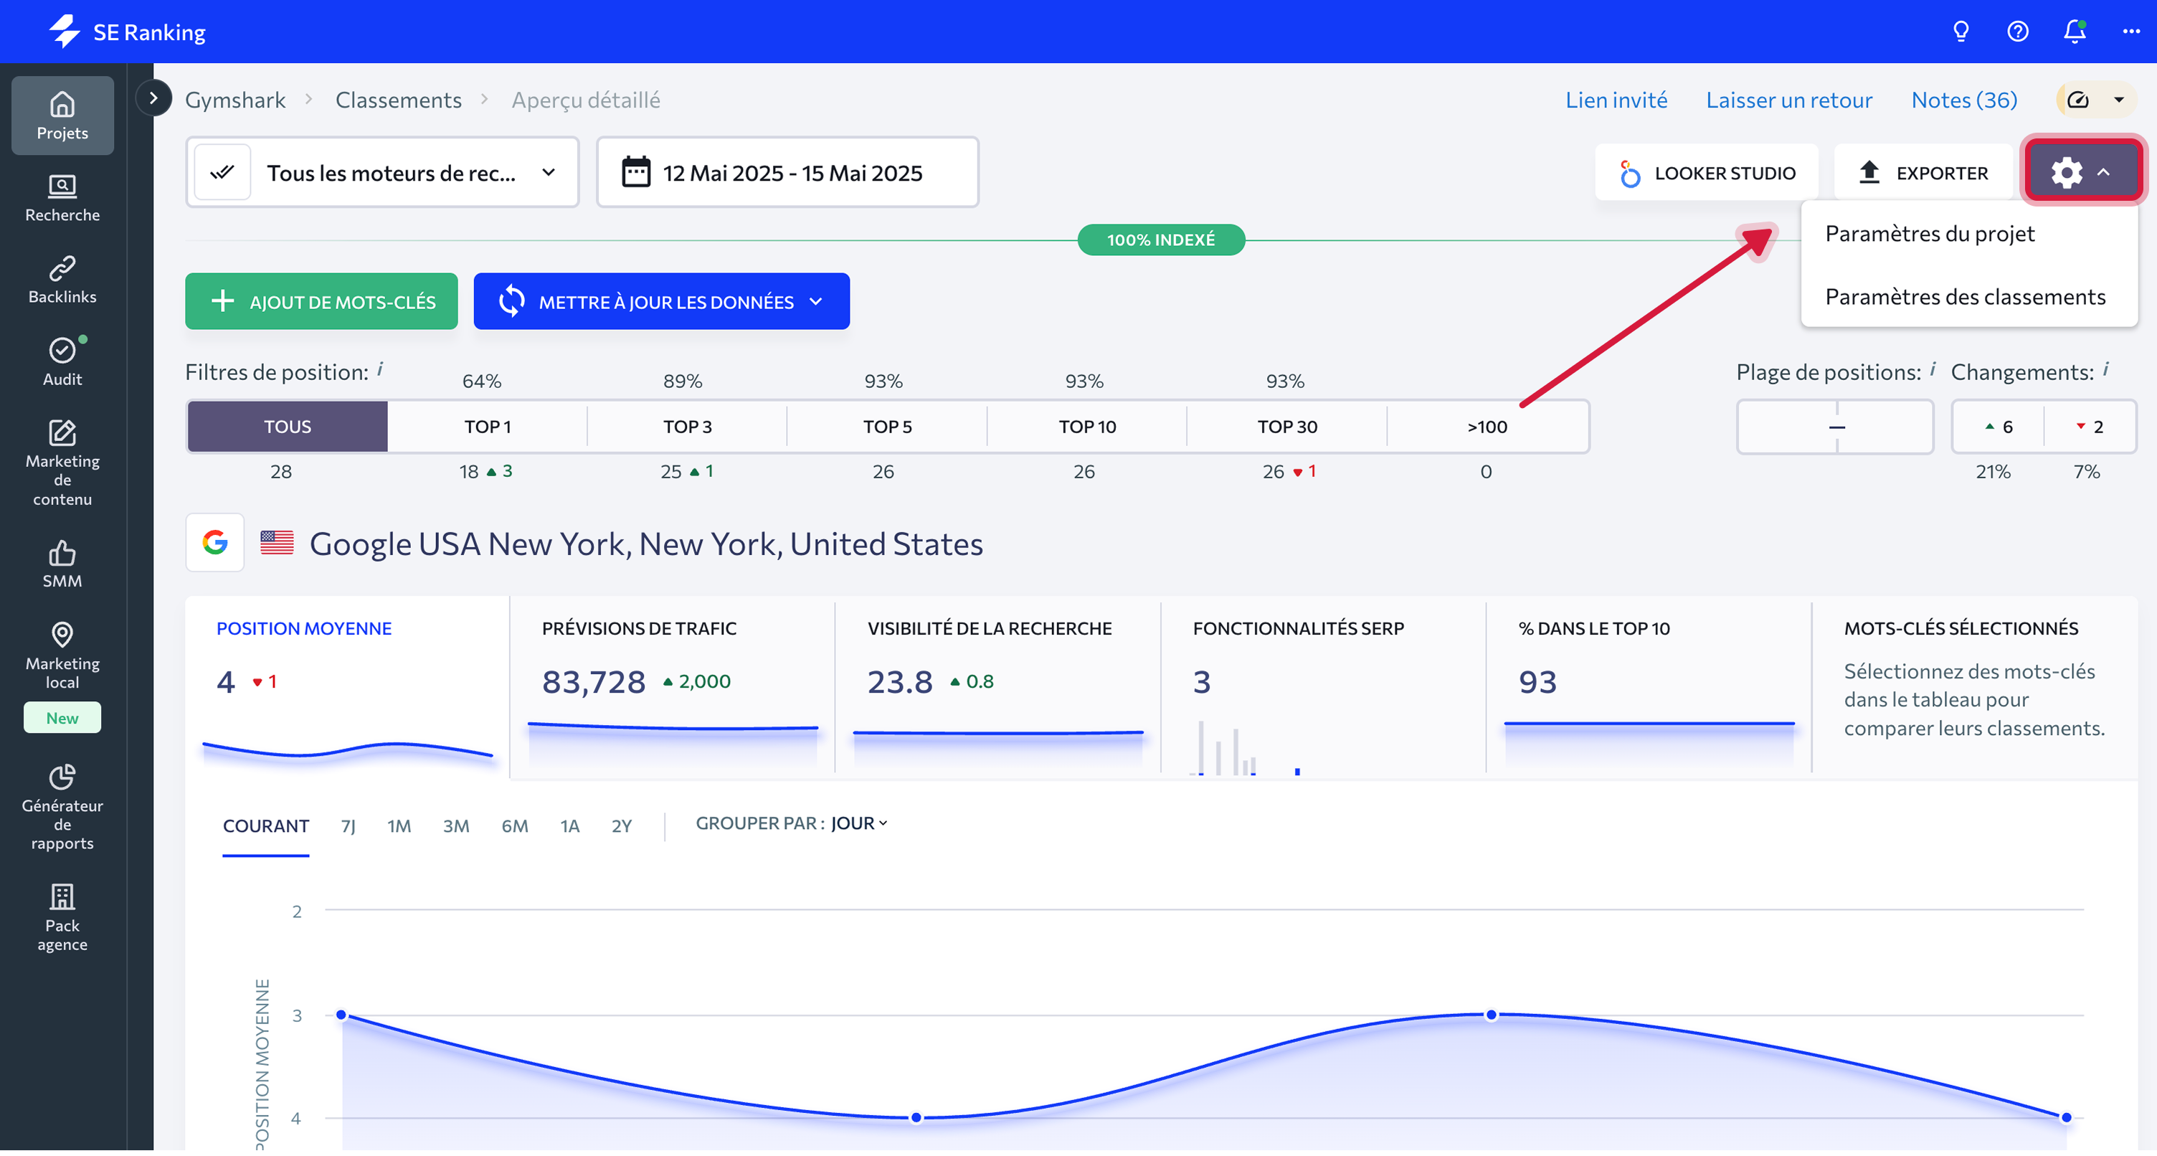Select the TOP 30 position filter
Image resolution: width=2157 pixels, height=1156 pixels.
pyautogui.click(x=1287, y=427)
